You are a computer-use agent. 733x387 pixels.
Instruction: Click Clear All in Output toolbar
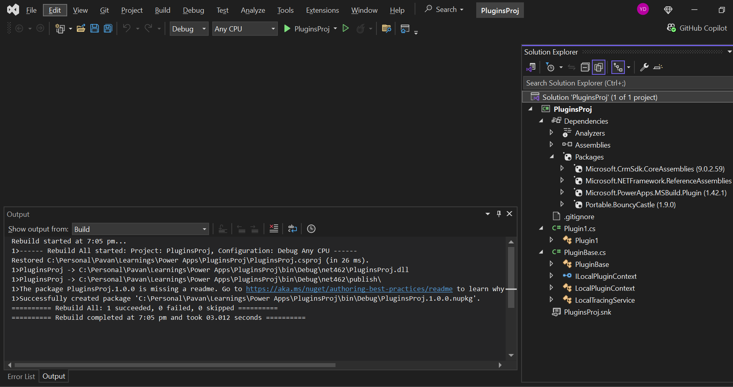[274, 229]
